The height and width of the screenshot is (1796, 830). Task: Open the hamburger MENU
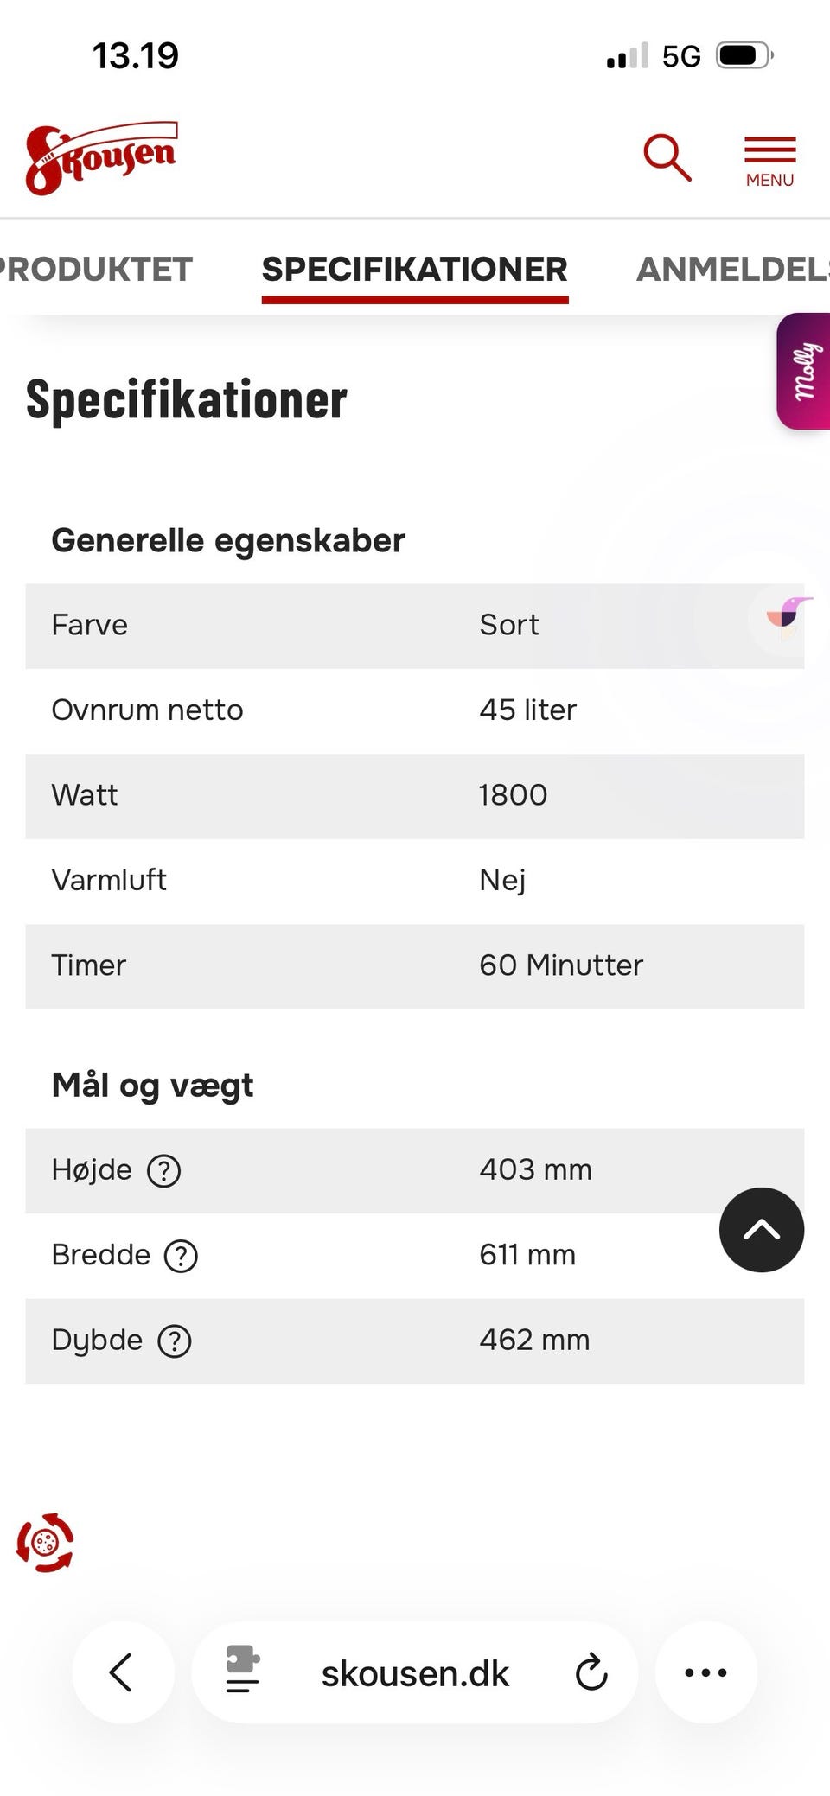(769, 161)
